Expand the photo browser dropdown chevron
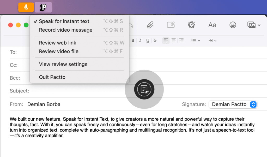The height and width of the screenshot is (157, 267). click(259, 25)
